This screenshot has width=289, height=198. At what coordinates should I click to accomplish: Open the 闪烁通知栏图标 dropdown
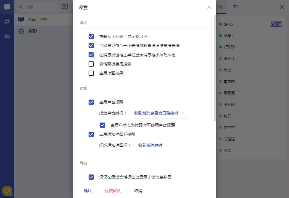tap(152, 145)
